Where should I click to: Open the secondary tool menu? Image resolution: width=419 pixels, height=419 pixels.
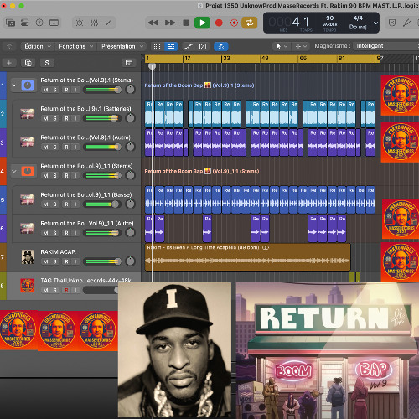click(x=301, y=46)
